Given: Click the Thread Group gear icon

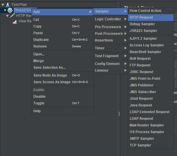Looking at the screenshot, I should pos(10,10).
